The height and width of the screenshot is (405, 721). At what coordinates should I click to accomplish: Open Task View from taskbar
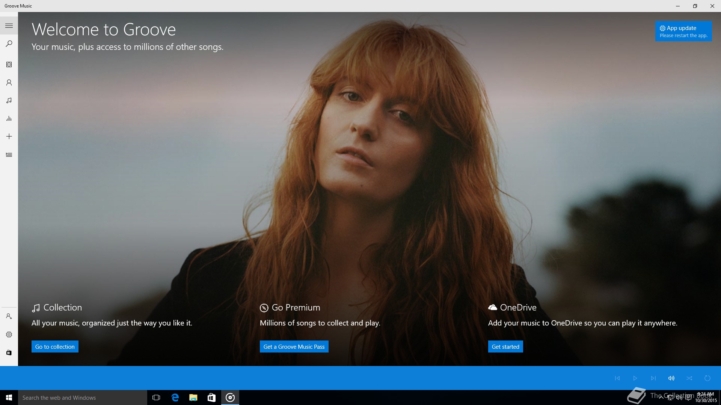tap(156, 397)
